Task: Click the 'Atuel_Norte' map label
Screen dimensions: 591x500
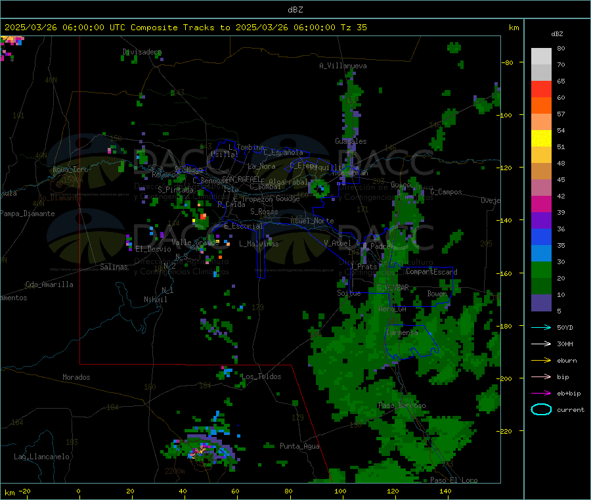Action: [312, 221]
